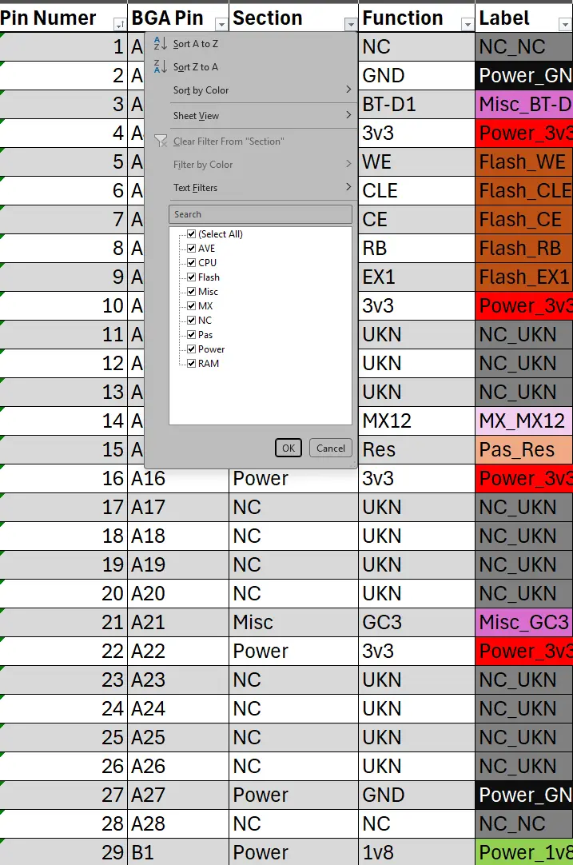Click the Clear Filter funnel icon
Image resolution: width=573 pixels, height=865 pixels.
[161, 142]
